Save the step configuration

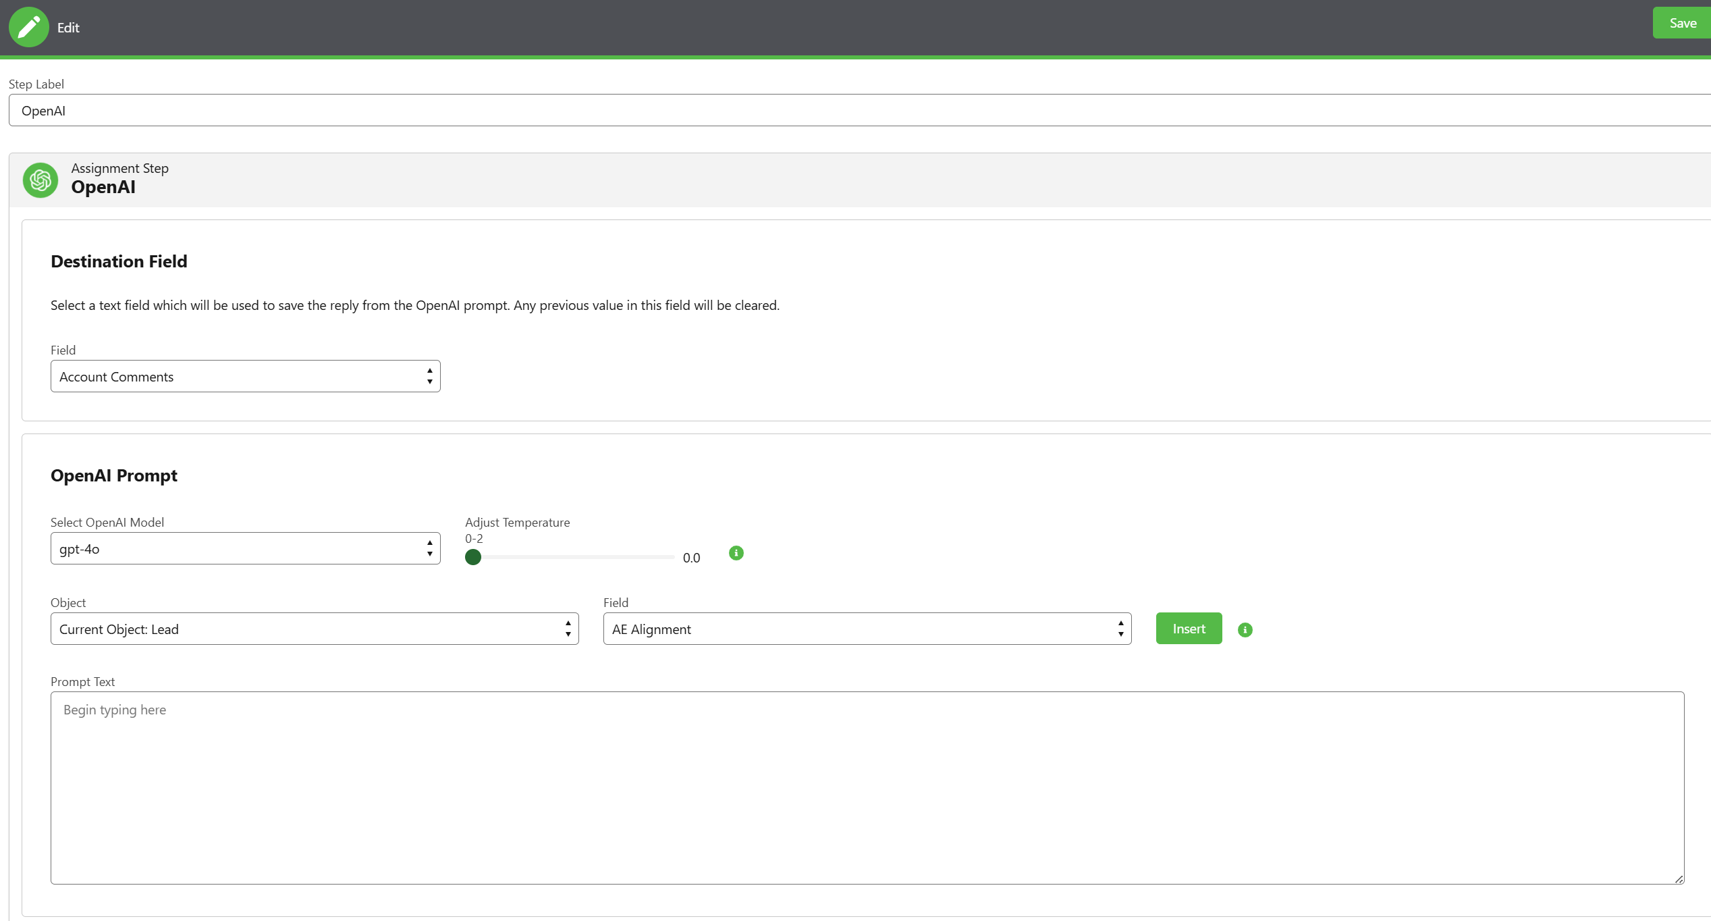tap(1681, 23)
